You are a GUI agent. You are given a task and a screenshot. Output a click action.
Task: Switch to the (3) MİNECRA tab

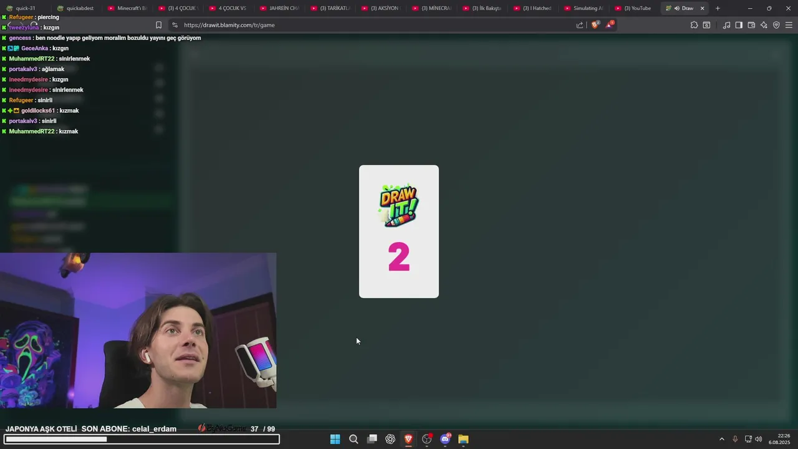point(431,8)
